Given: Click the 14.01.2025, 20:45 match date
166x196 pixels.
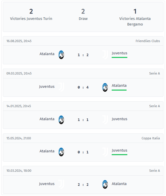Looking at the screenshot, I should (x=19, y=106).
